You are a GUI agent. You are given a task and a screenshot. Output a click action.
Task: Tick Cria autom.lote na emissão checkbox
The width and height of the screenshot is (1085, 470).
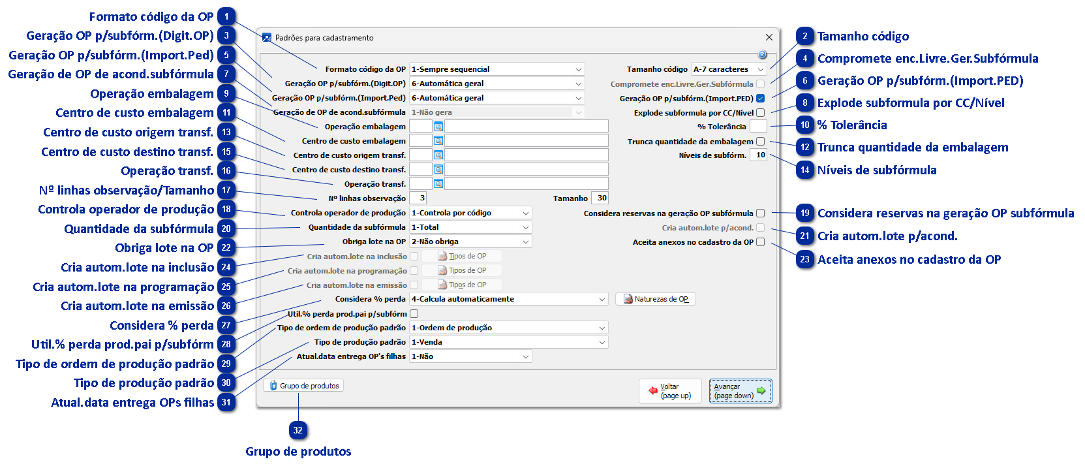click(x=414, y=285)
